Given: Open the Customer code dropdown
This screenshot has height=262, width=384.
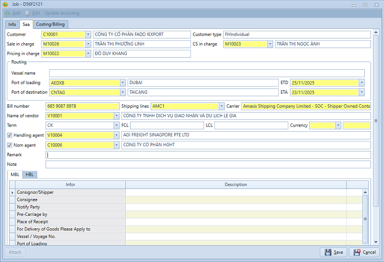Looking at the screenshot, I should 88,35.
